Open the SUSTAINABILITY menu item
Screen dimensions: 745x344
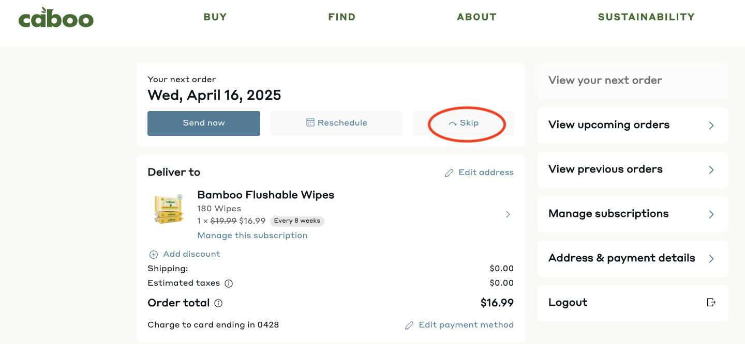click(646, 17)
